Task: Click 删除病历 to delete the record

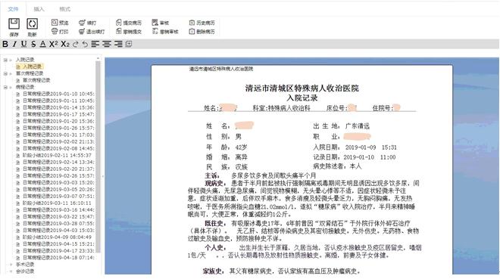Action: click(202, 32)
